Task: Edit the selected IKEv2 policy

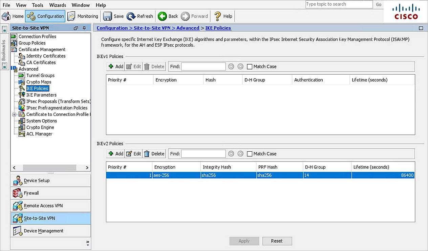Action: coord(133,154)
